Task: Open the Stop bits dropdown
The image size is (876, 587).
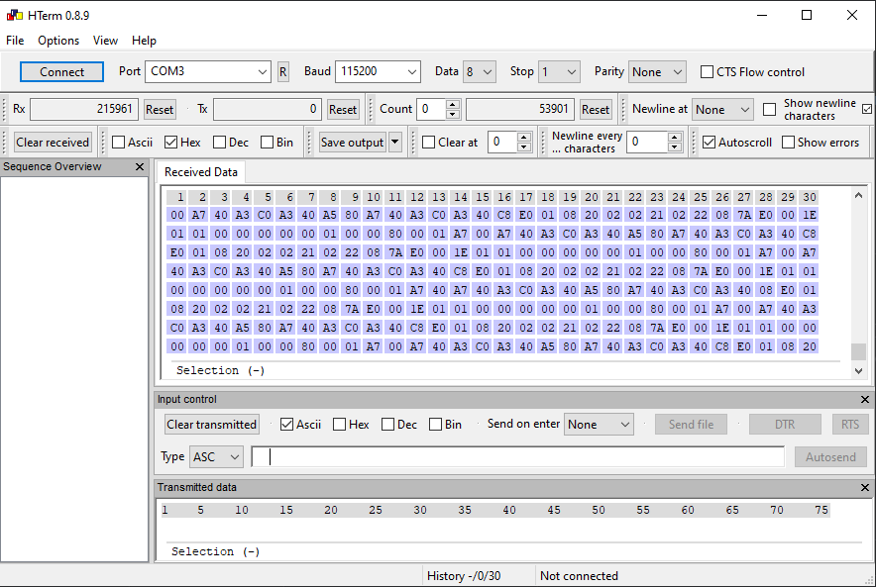Action: [x=559, y=72]
